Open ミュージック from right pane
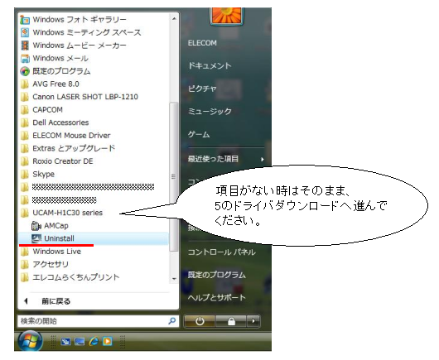This screenshot has width=439, height=360. coord(210,112)
